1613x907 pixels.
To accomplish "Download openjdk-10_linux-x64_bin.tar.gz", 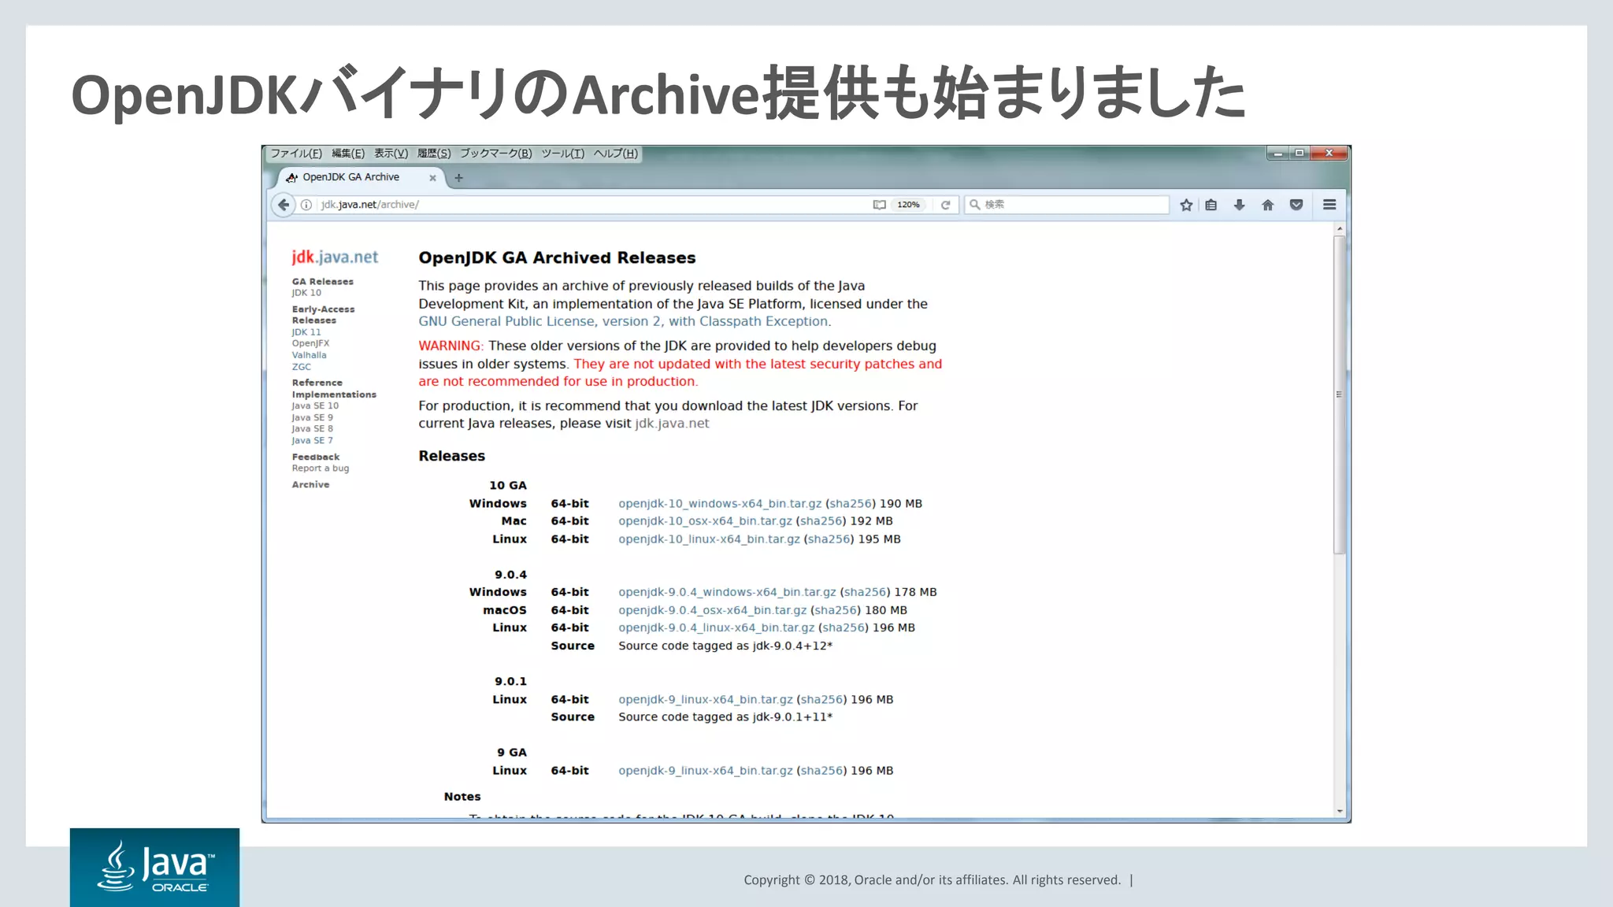I will pyautogui.click(x=709, y=539).
